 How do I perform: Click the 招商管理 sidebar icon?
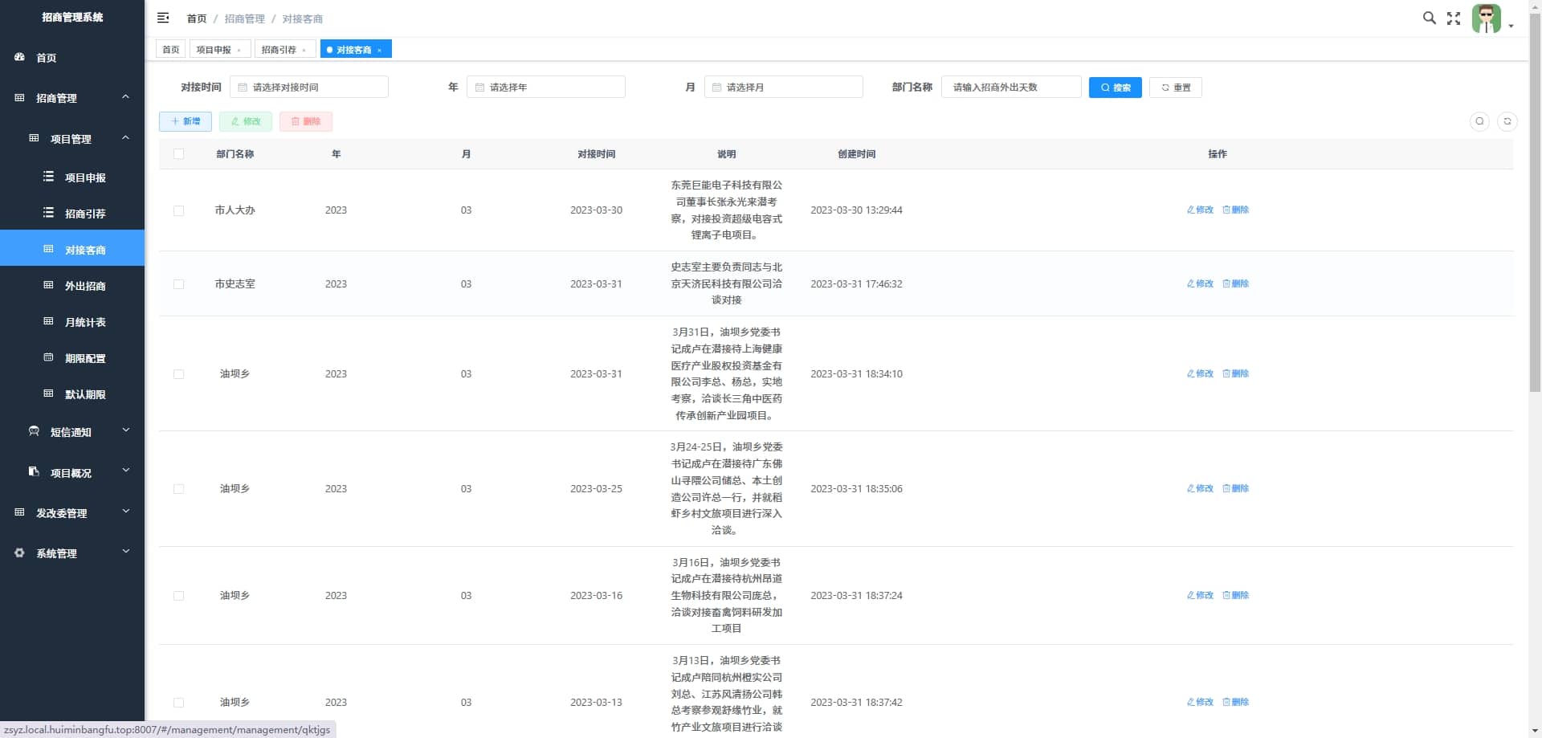pos(20,97)
